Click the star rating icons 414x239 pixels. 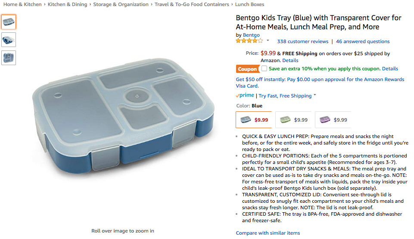point(249,41)
